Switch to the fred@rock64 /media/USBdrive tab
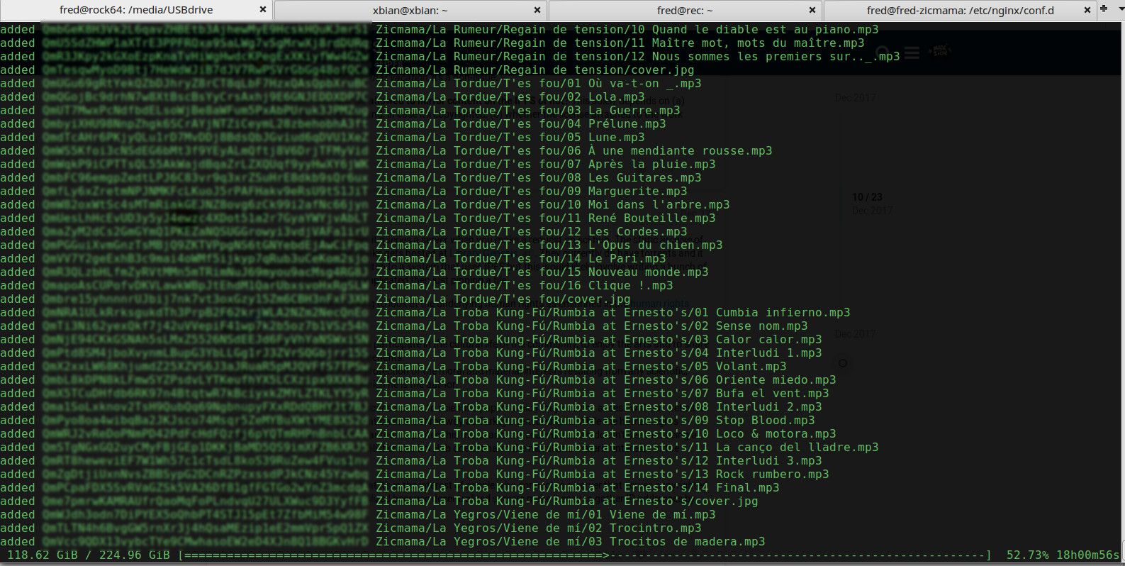The width and height of the screenshot is (1125, 566). [x=136, y=10]
